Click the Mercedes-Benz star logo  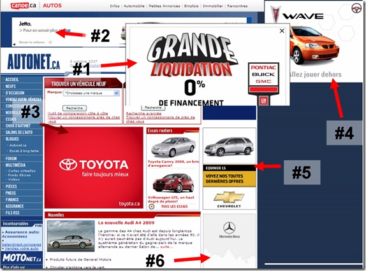229,228
